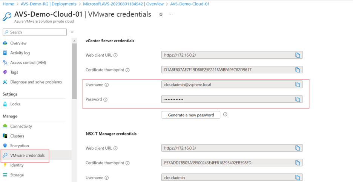Click info icon beside Password label
Image resolution: width=353 pixels, height=182 pixels.
(x=105, y=99)
